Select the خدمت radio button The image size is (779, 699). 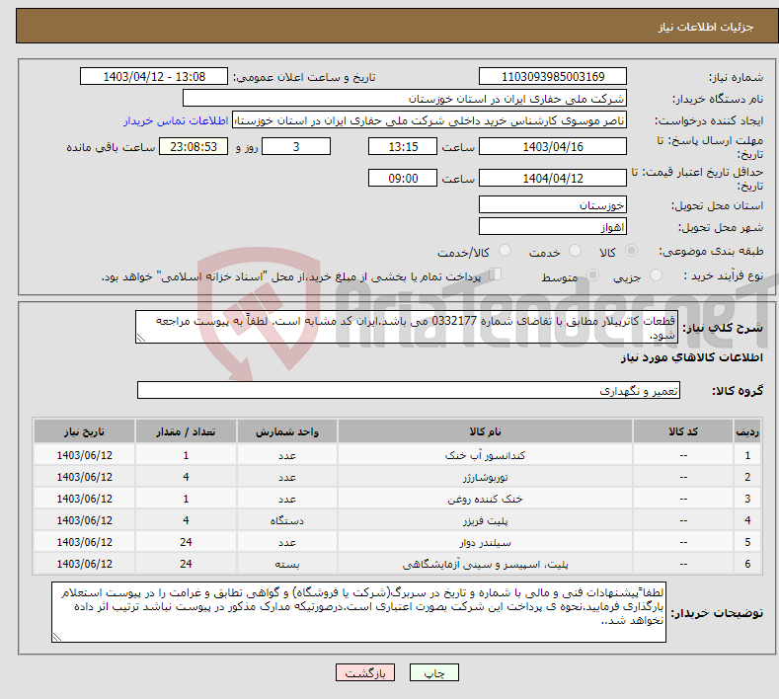pos(575,251)
